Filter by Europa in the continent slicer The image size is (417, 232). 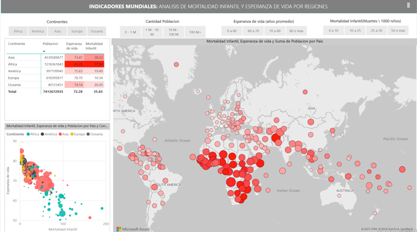click(x=77, y=31)
